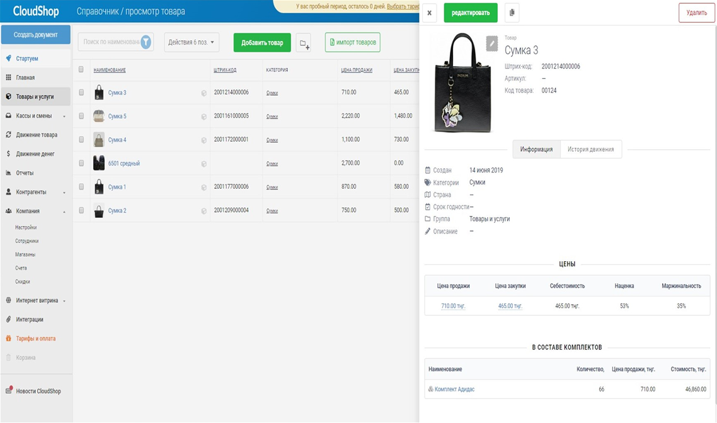
Task: Expand the Кассы и смены menu
Action: pos(35,116)
